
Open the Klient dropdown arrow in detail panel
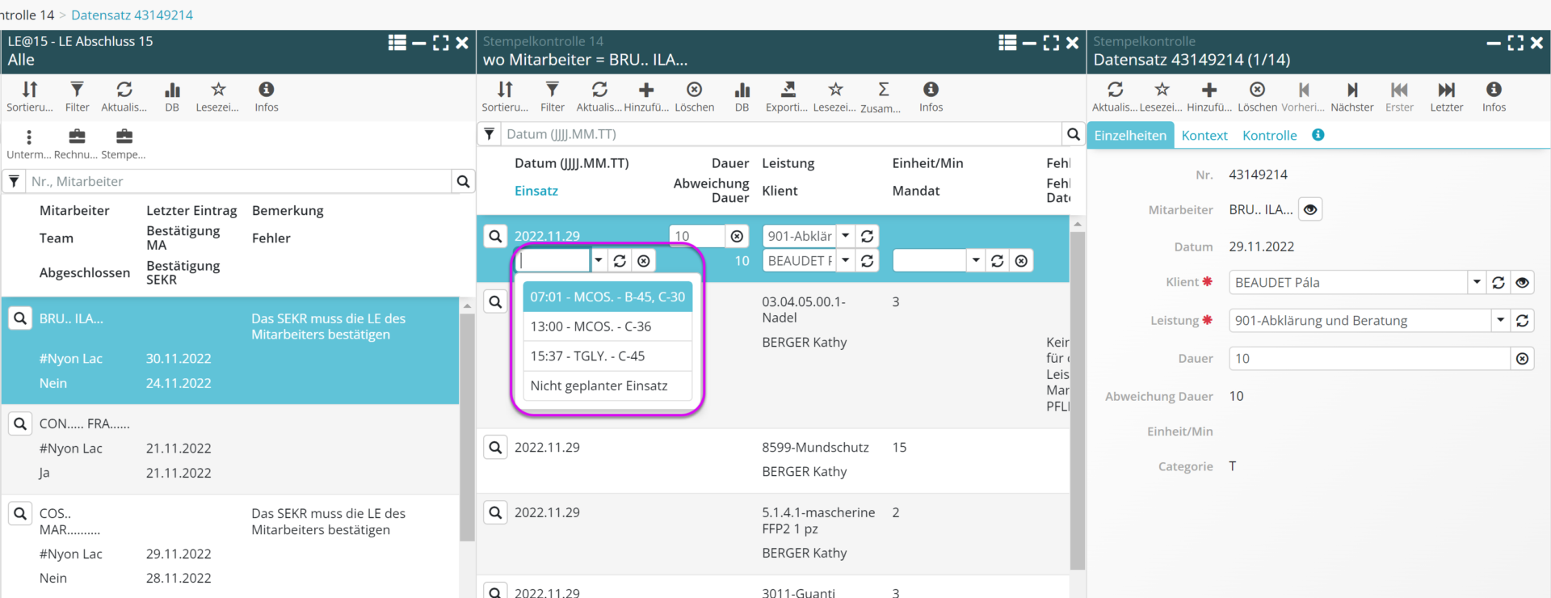(x=1477, y=283)
